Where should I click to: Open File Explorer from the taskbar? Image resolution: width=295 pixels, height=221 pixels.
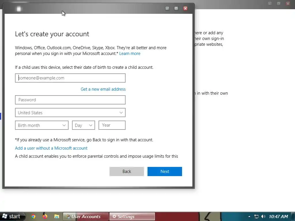coord(57,216)
